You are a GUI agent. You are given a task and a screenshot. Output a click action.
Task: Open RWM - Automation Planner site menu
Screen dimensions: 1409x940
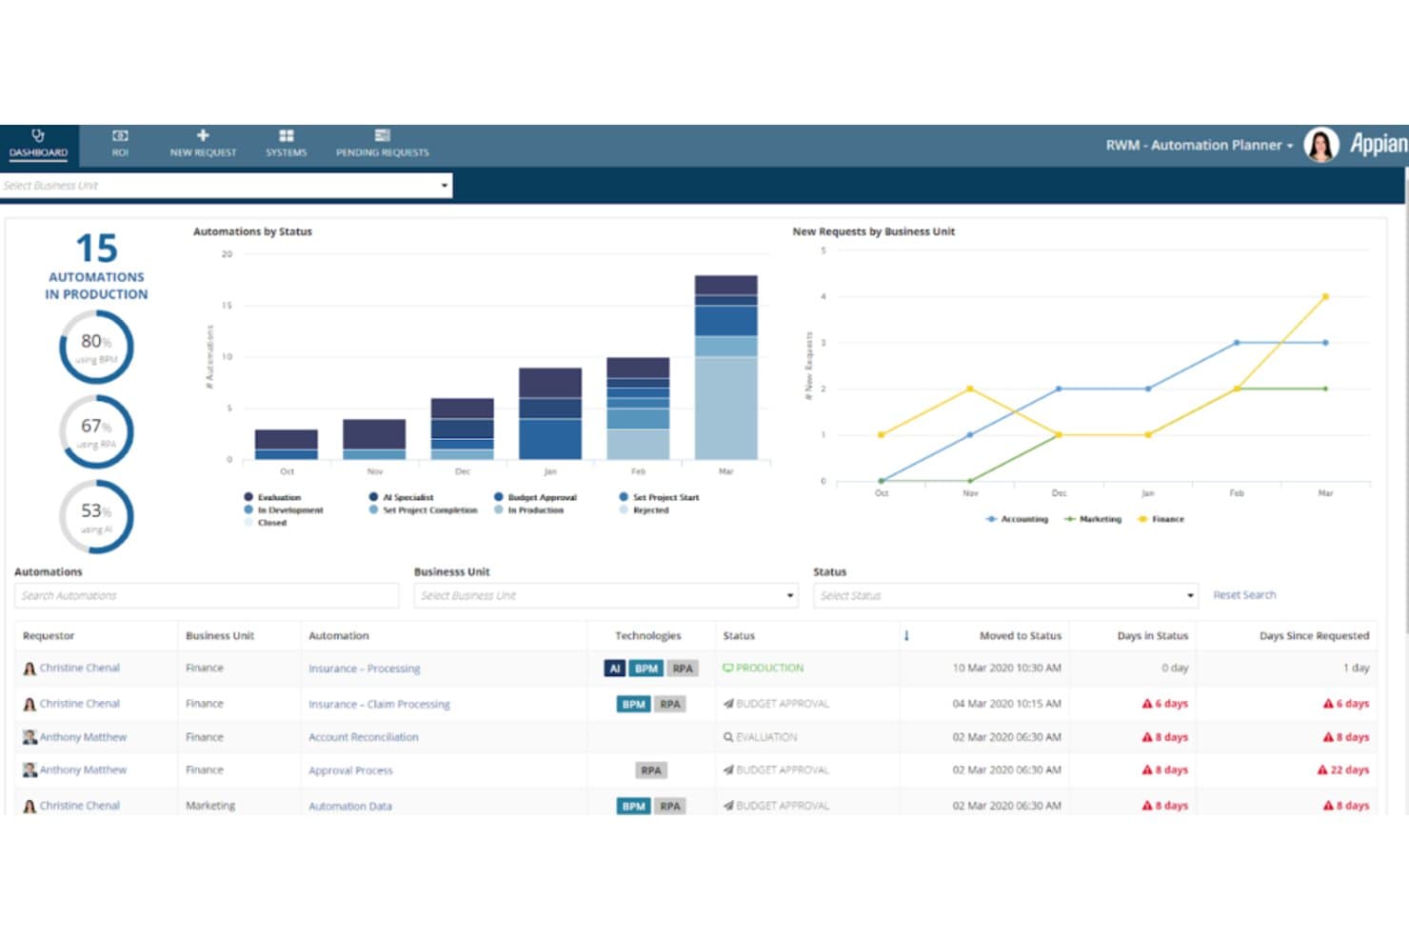click(1200, 145)
